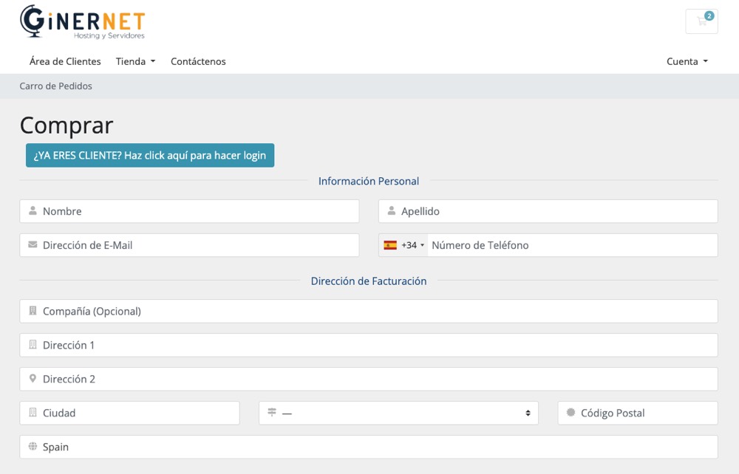This screenshot has height=474, width=739.
Task: Open the shopping cart icon
Action: pyautogui.click(x=701, y=21)
